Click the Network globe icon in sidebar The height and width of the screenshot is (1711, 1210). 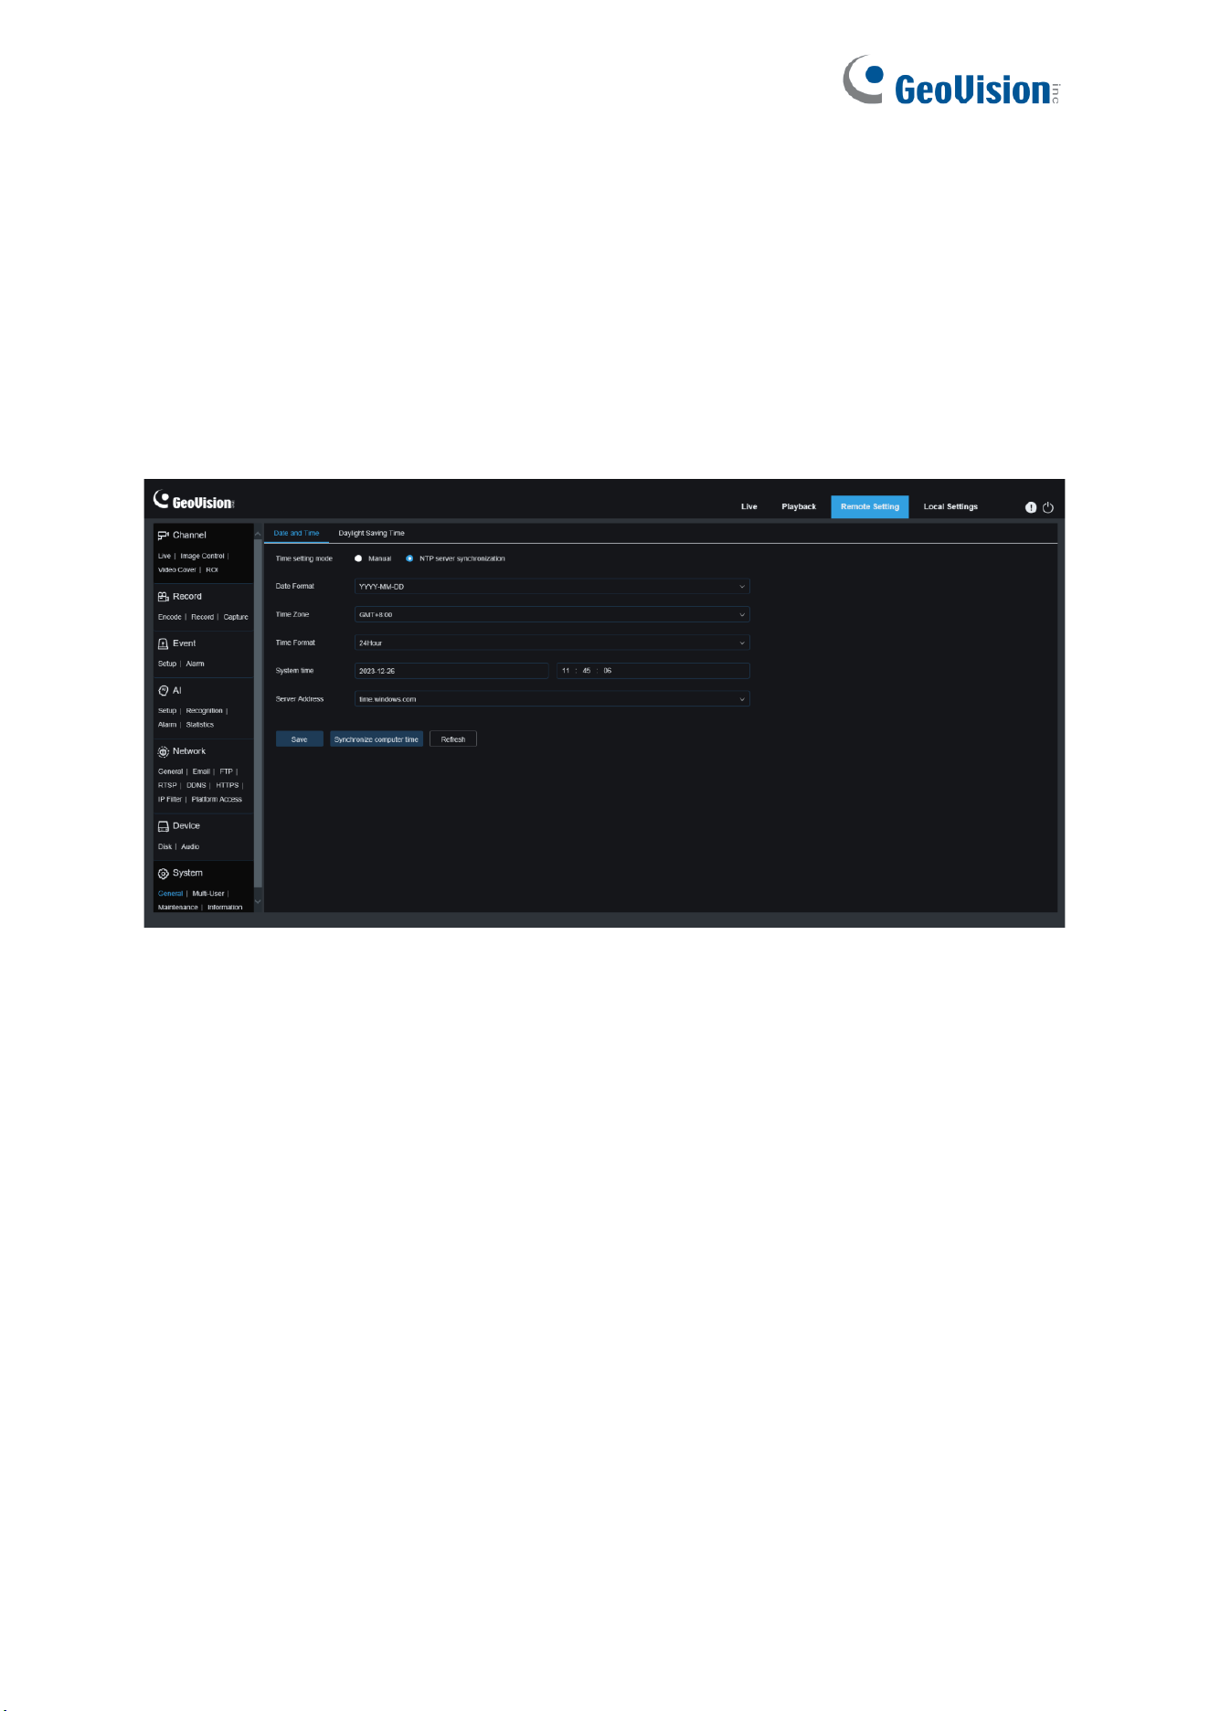pyautogui.click(x=163, y=751)
